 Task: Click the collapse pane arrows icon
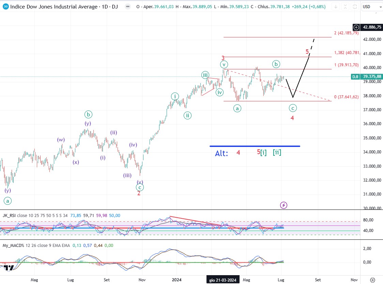[x=345, y=6]
